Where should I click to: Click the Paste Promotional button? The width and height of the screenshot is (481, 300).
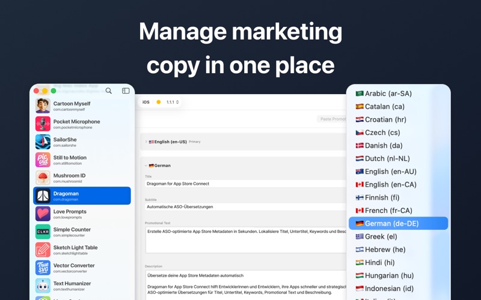332,119
